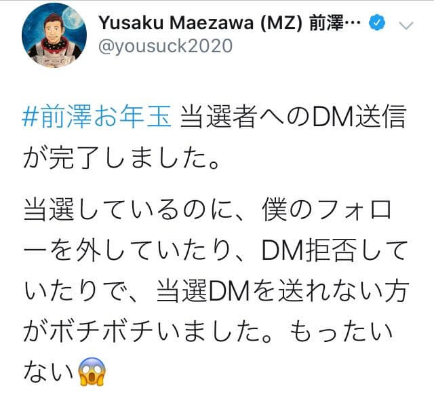Click the truncated 前澤… name text

[335, 22]
